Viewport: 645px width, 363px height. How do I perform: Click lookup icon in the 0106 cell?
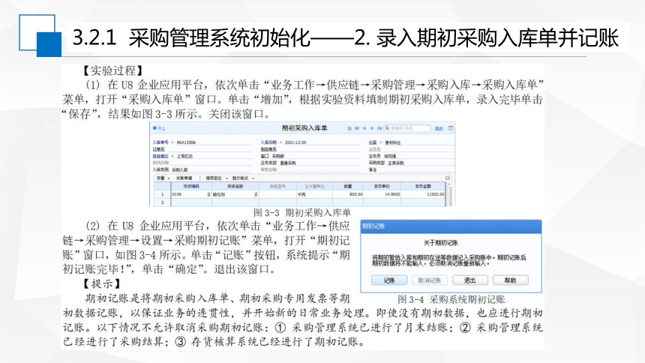point(208,193)
